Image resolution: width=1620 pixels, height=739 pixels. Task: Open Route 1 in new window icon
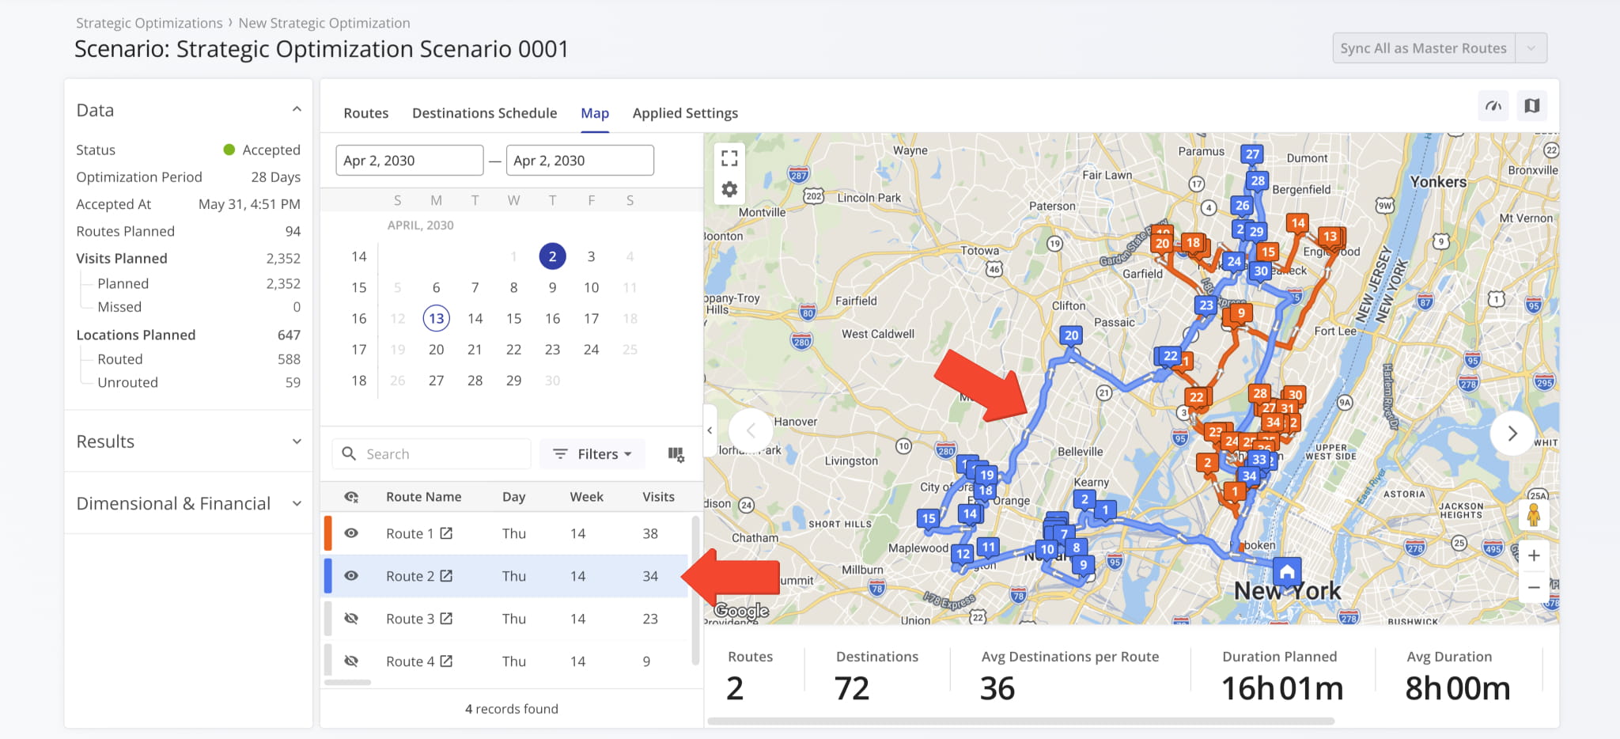pyautogui.click(x=446, y=533)
